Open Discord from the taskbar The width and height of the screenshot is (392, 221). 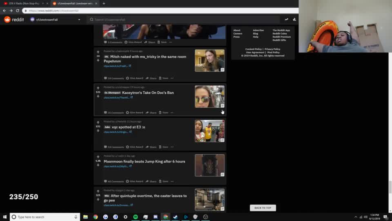click(x=156, y=217)
